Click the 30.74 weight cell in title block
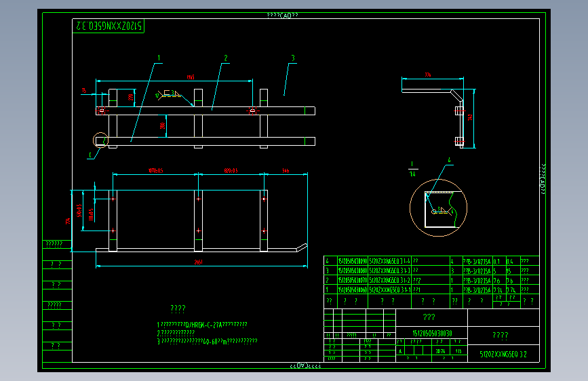This screenshot has height=381, width=588. tap(441, 351)
